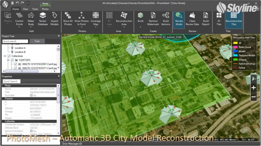Collapse the Collection property group
Image resolution: width=261 pixels, height=146 pixels.
3,121
